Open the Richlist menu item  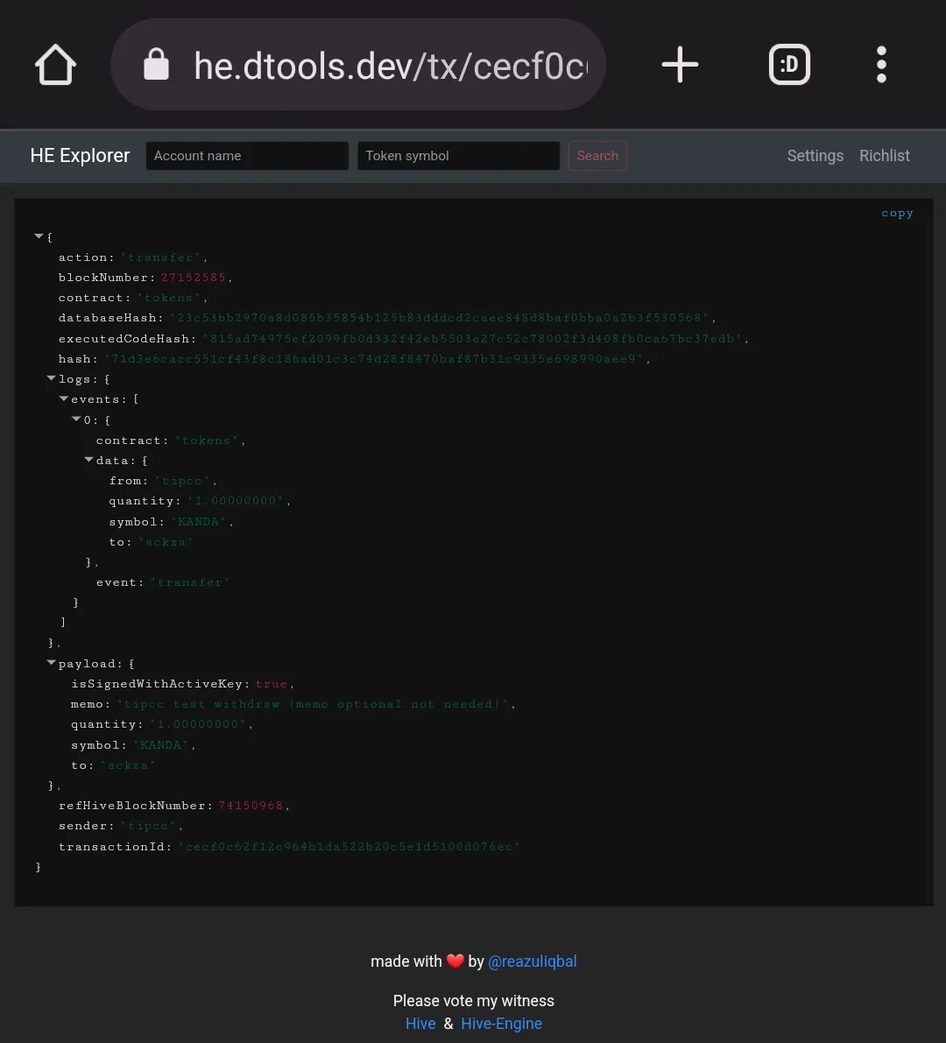coord(884,156)
